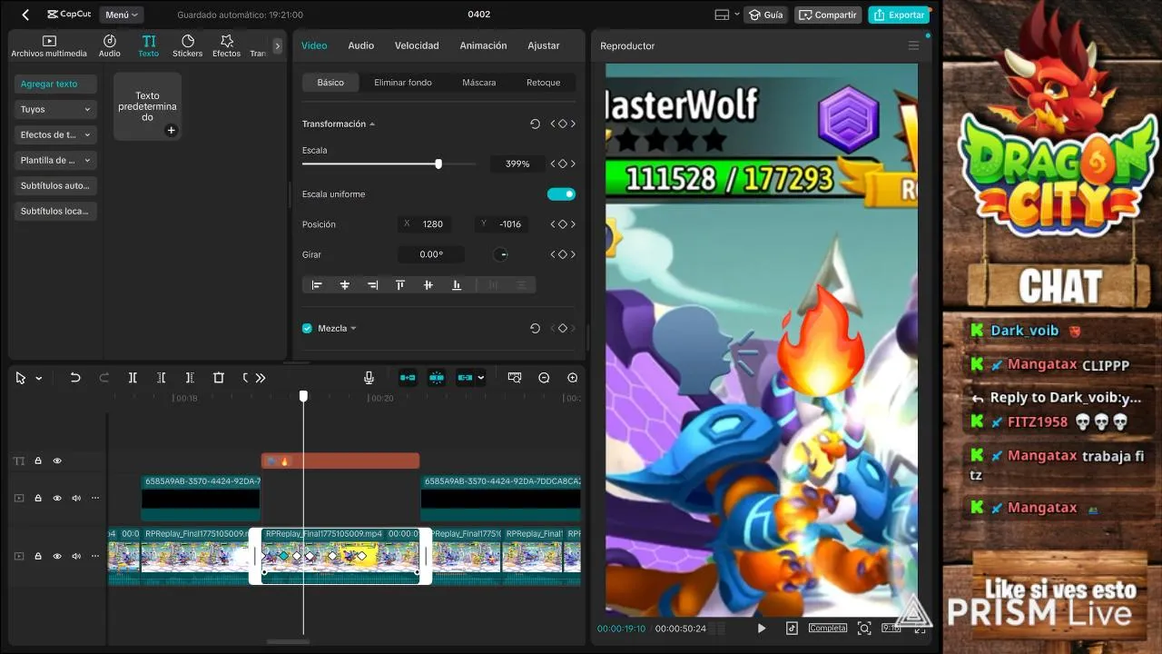Open the Eliminar fondo subtab

pos(403,83)
